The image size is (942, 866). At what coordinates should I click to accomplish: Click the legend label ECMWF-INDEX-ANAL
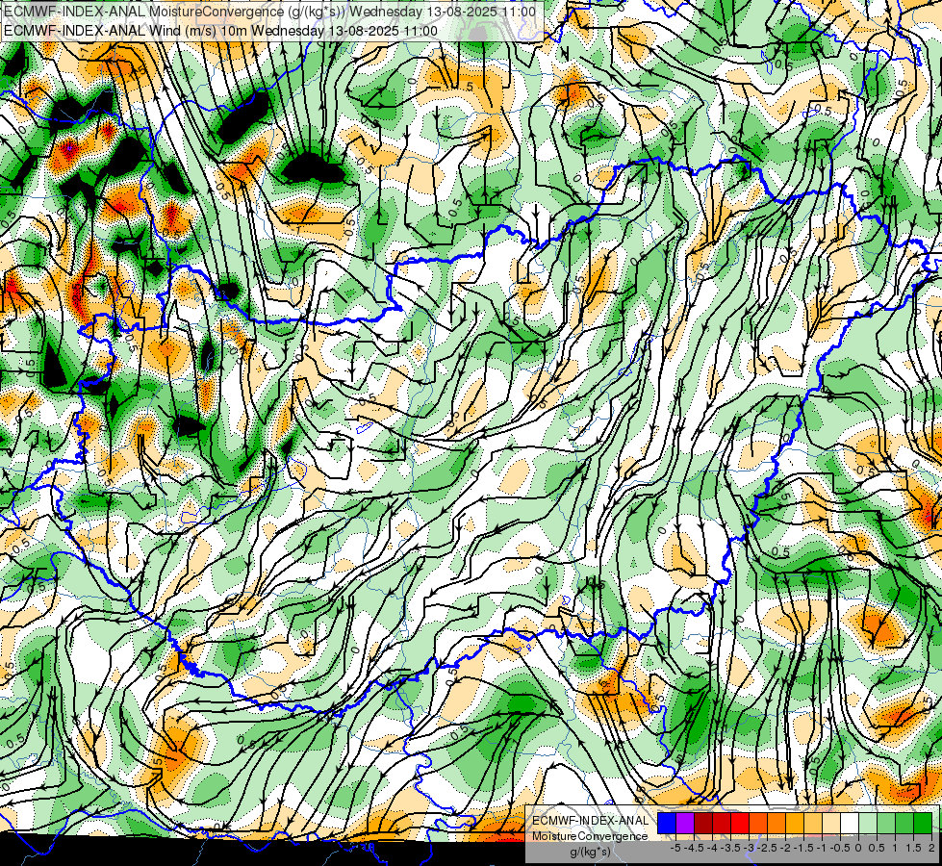click(x=590, y=821)
